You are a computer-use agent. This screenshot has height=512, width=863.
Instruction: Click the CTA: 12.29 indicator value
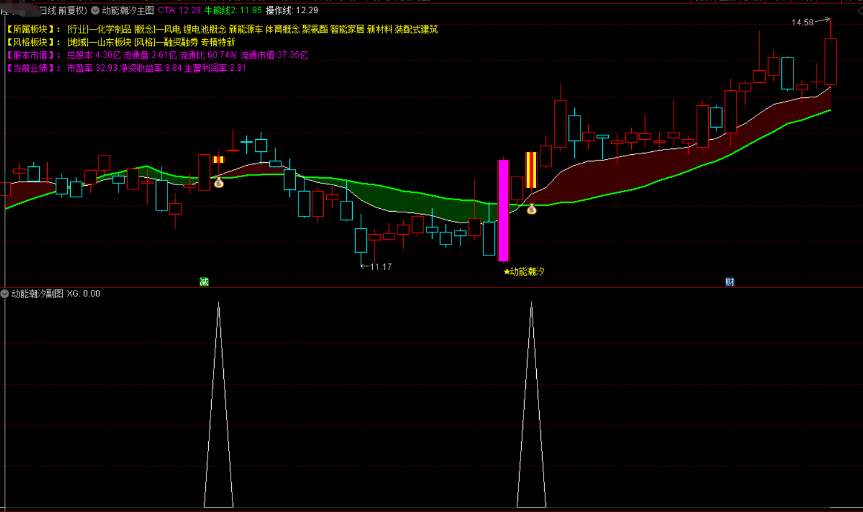pyautogui.click(x=180, y=10)
